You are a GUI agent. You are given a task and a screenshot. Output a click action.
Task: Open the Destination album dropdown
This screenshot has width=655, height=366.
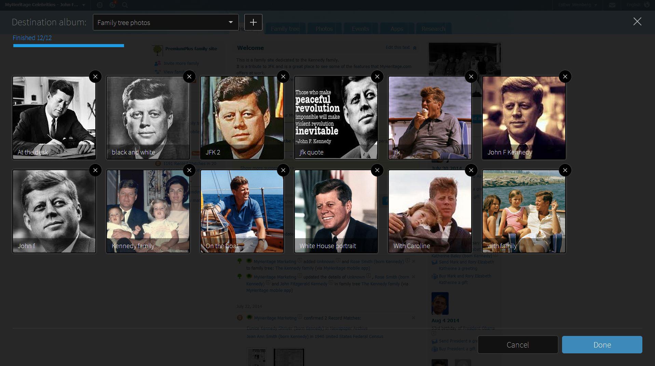pos(166,22)
